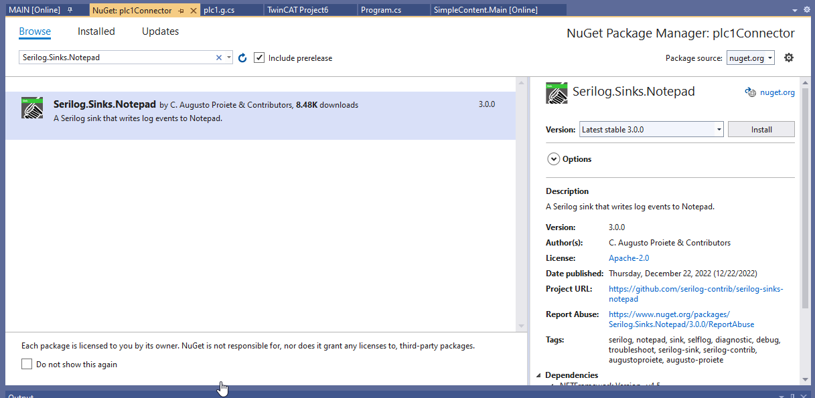Click the package description in results row
The width and height of the screenshot is (815, 398).
(137, 118)
